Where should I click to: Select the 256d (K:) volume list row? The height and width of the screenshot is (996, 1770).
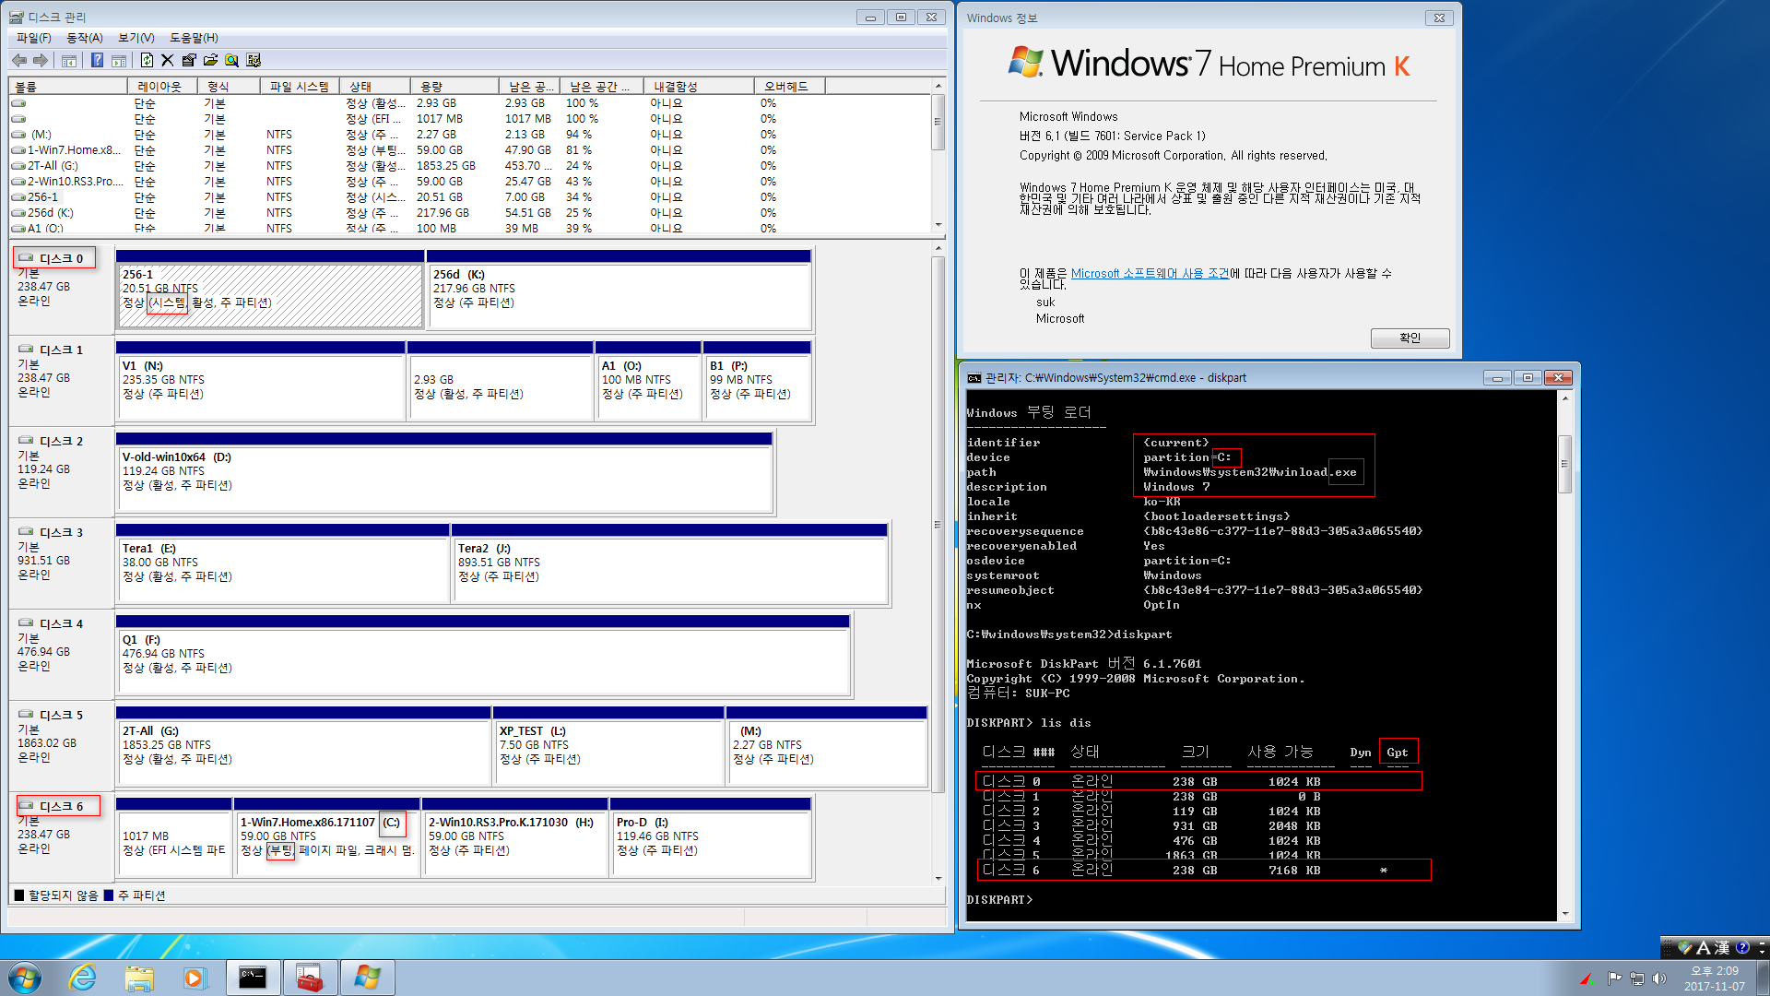click(470, 213)
